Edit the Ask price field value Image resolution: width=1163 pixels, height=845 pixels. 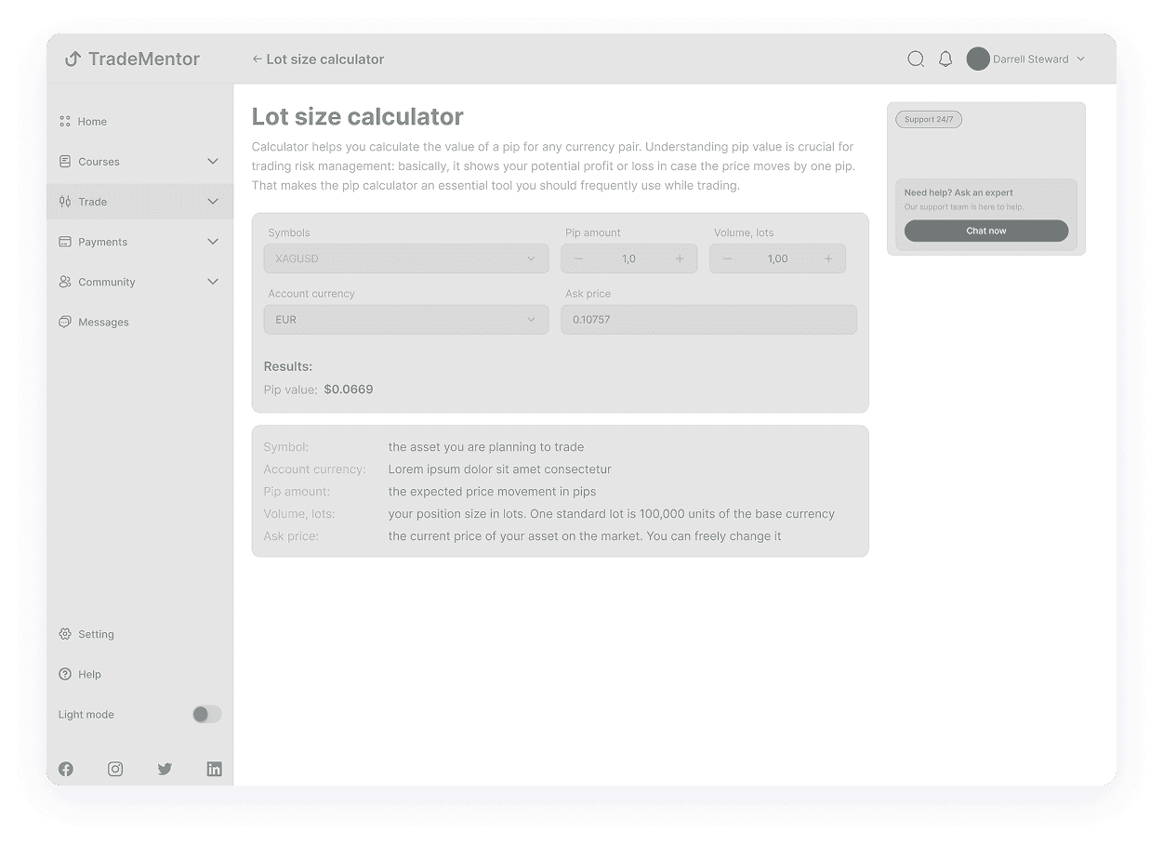(708, 319)
